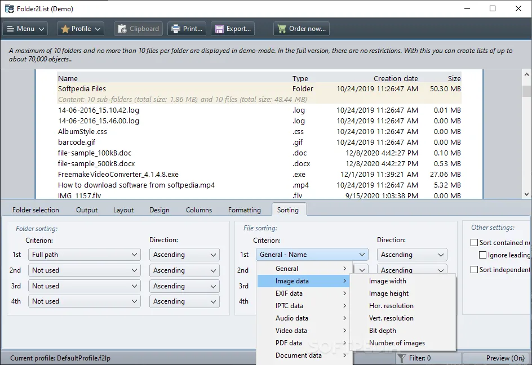532x365 pixels.
Task: Click the Size column header
Action: point(454,78)
